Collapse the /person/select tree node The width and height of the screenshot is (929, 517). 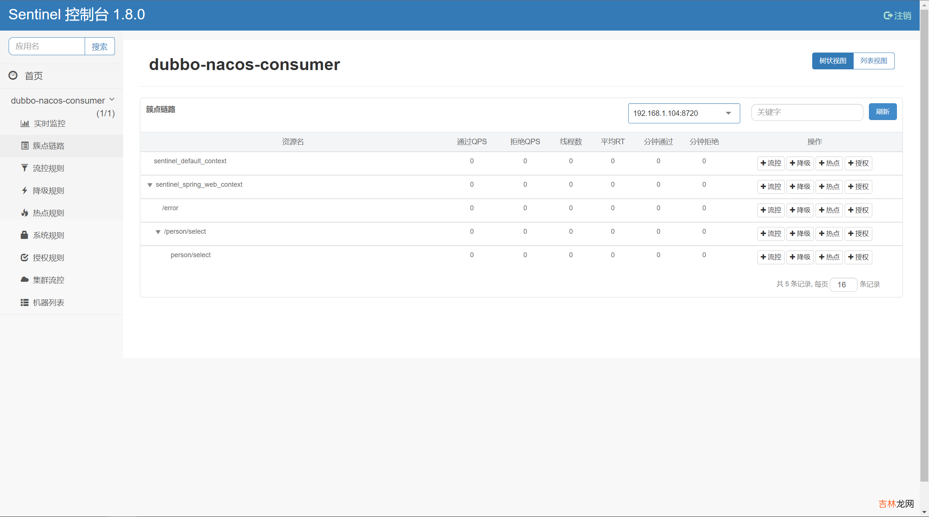tap(158, 232)
